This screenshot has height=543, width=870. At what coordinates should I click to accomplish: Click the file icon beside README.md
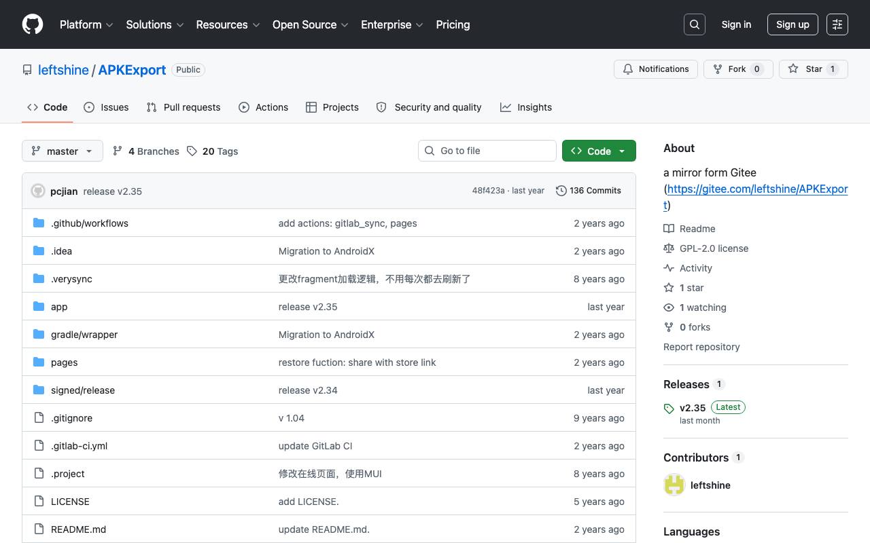tap(39, 529)
